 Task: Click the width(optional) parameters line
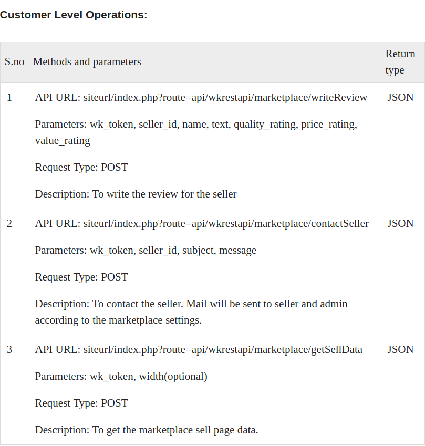click(x=121, y=376)
